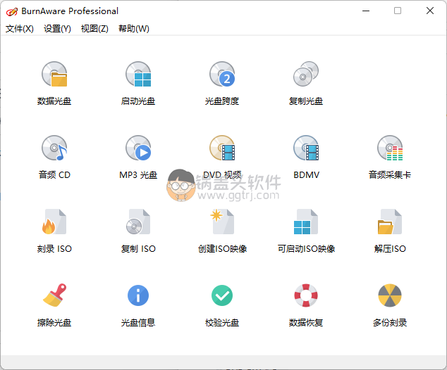Screen dimensions: 447x370
Task: Open the 音频采集卡 audio grabber icon
Action: point(390,148)
